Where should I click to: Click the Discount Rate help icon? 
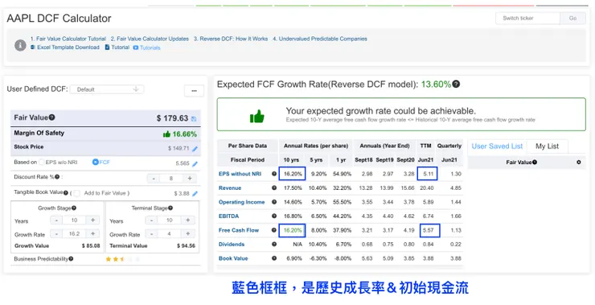click(57, 177)
